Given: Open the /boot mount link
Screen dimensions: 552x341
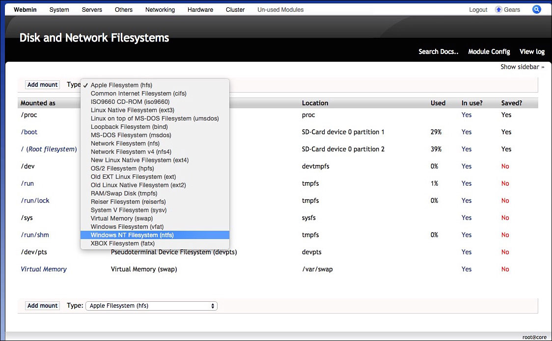Looking at the screenshot, I should click(29, 132).
